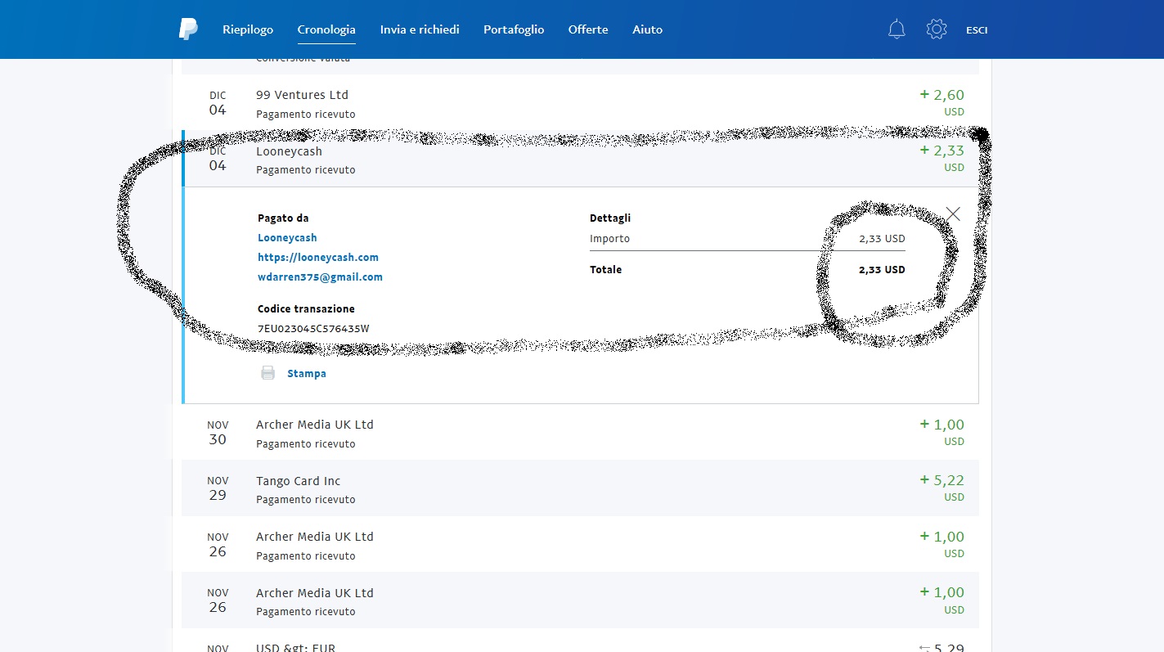Click the Totale 2,33 USD value
This screenshot has width=1164, height=652.
click(x=882, y=269)
